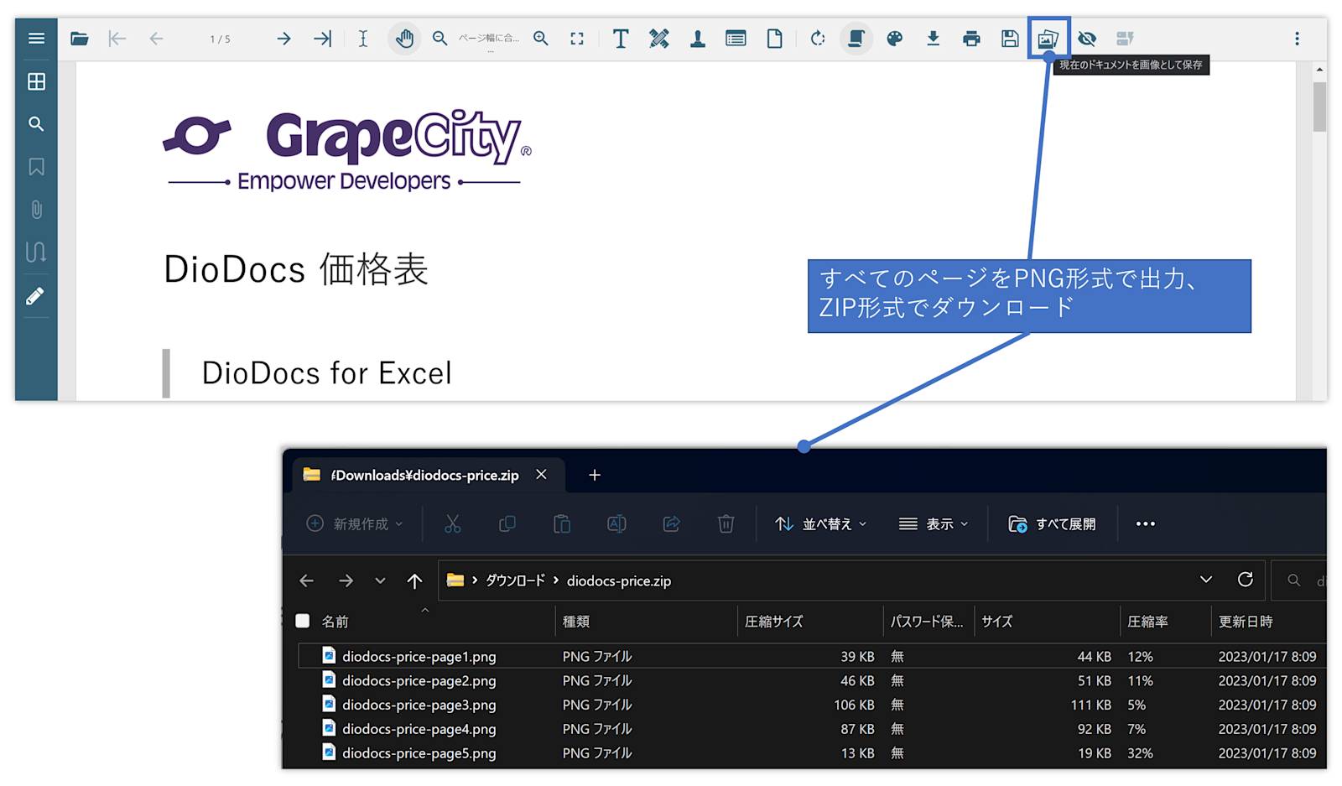Go up one folder level in Explorer
1342x786 pixels.
click(414, 580)
